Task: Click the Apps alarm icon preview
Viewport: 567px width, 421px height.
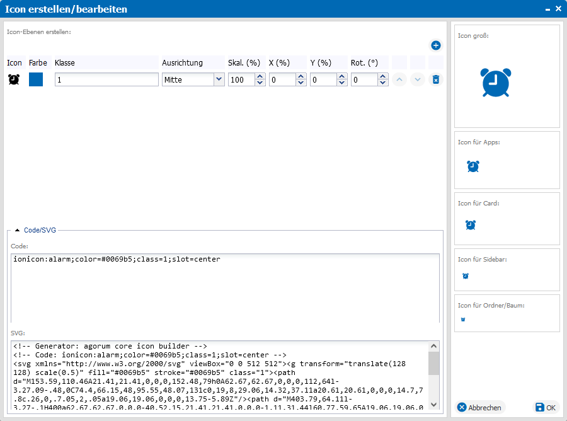Action: pos(473,166)
